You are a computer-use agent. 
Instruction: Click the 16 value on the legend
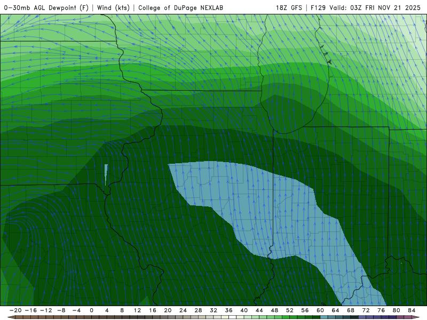153,310
